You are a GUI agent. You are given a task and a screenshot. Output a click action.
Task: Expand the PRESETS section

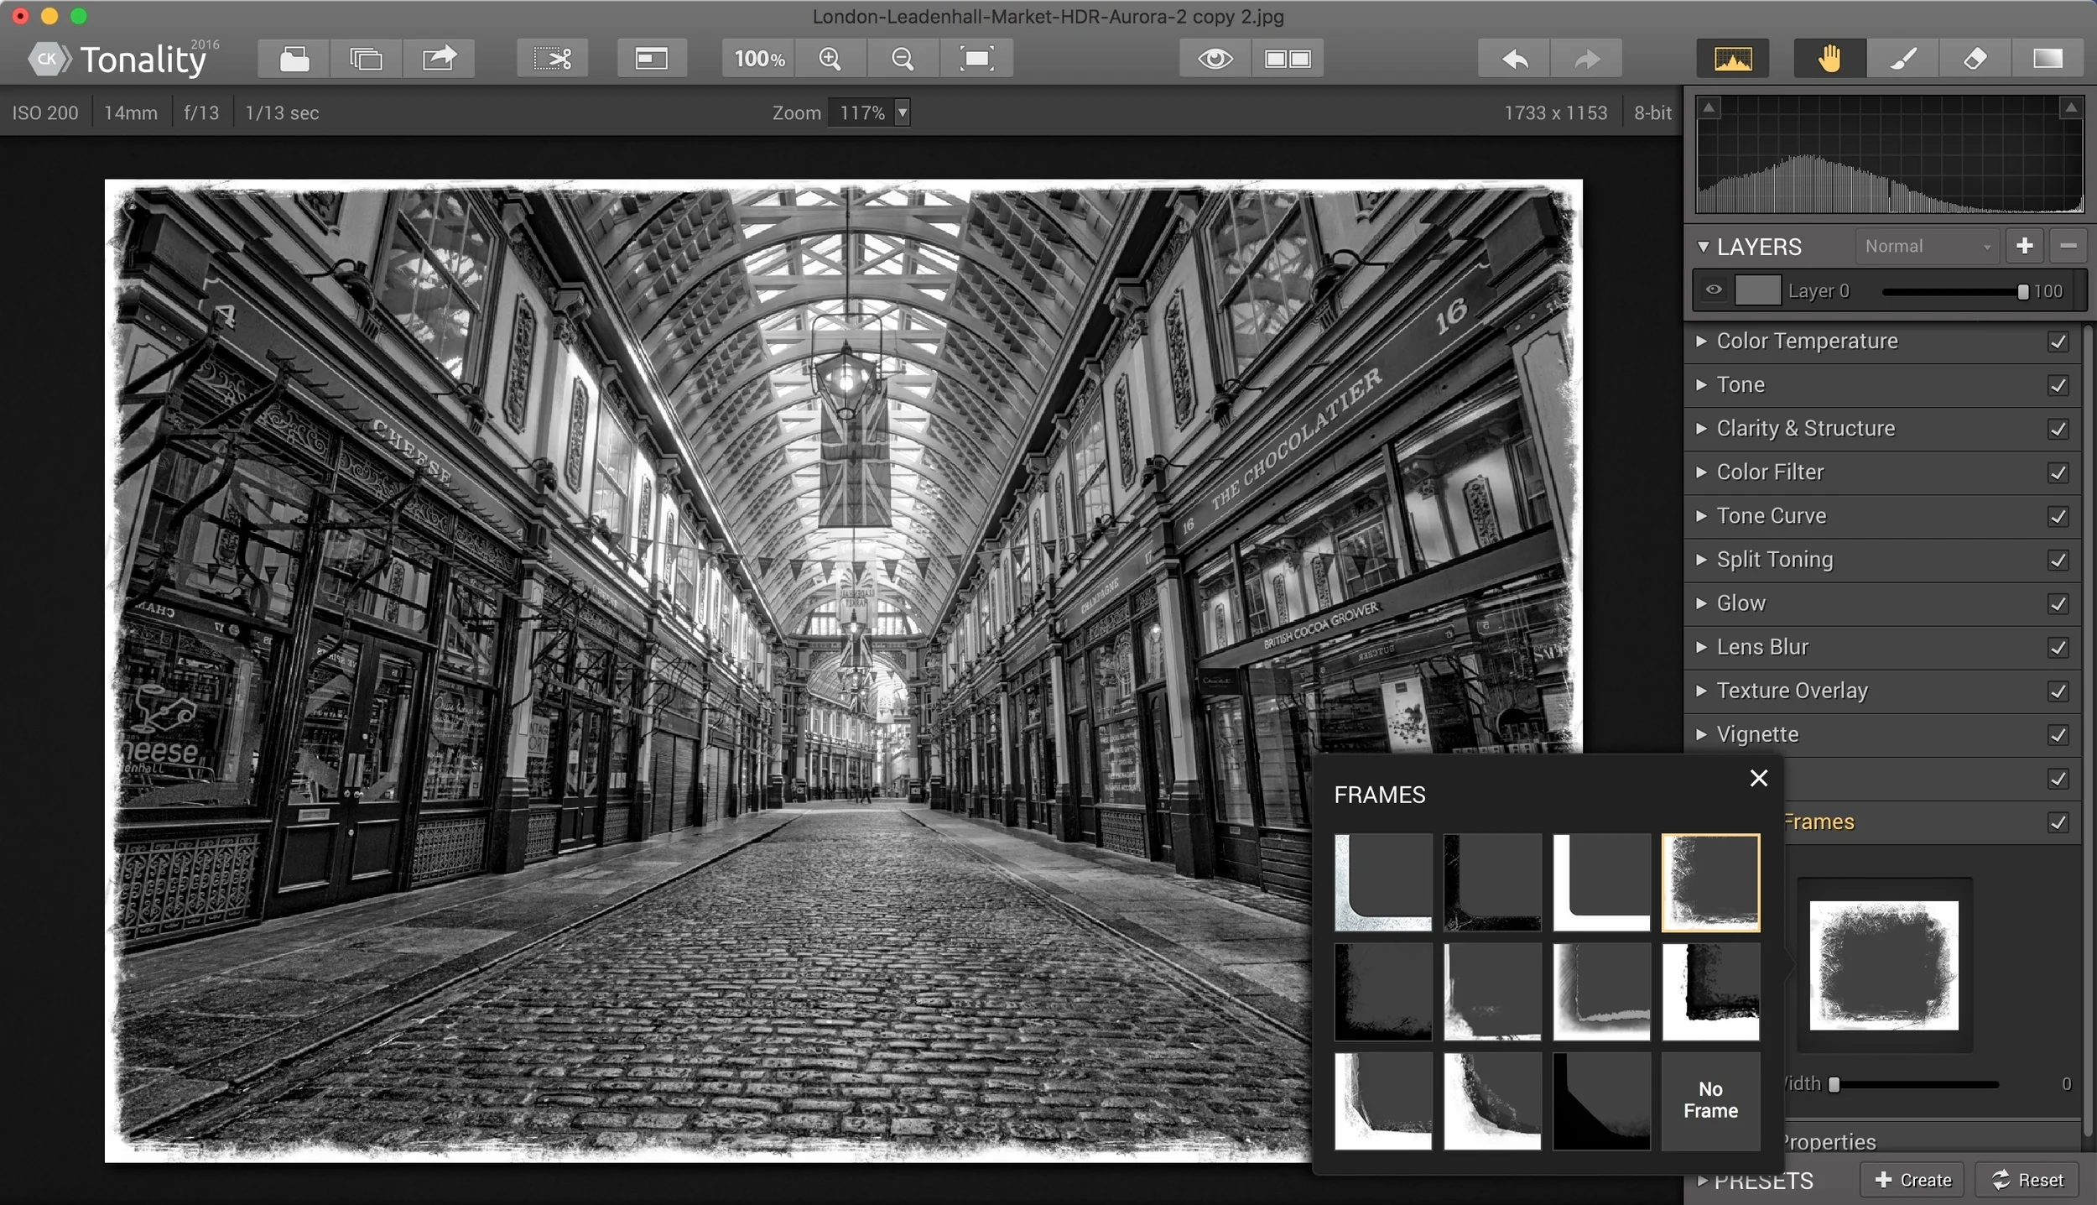coord(1702,1181)
